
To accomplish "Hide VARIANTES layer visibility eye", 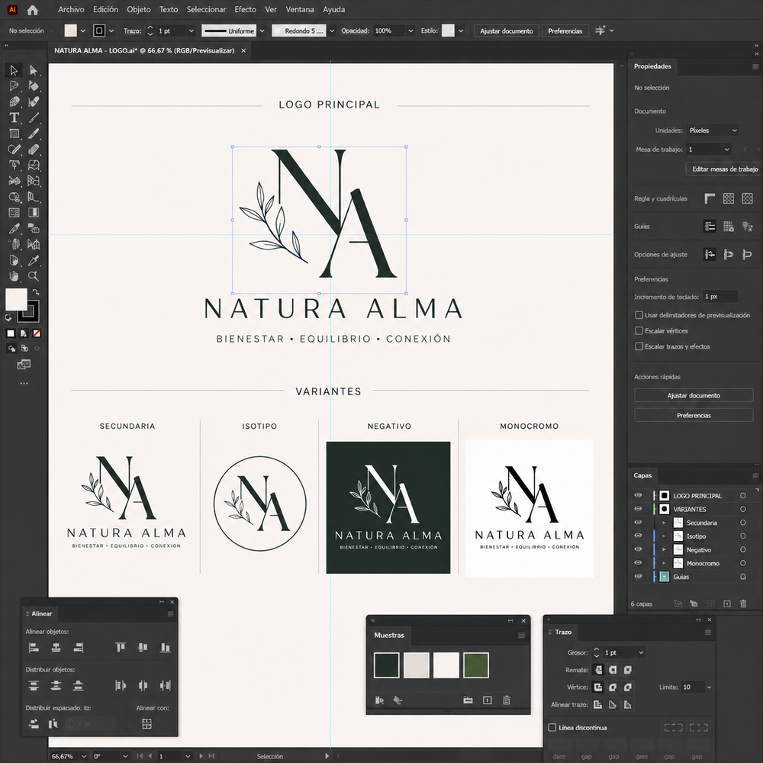I will point(638,509).
